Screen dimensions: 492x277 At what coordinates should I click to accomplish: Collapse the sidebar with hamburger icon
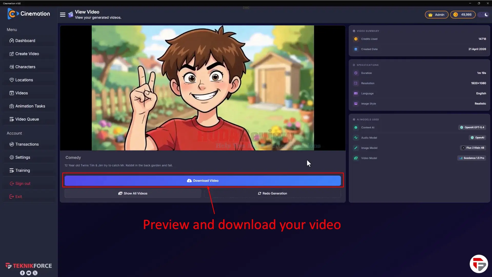[63, 15]
